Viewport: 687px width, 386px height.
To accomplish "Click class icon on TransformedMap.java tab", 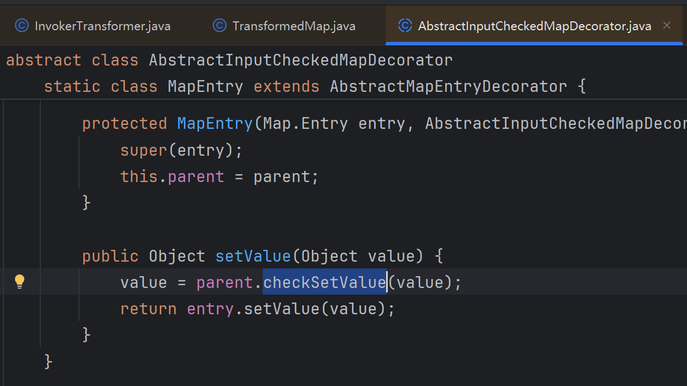I will click(x=220, y=26).
